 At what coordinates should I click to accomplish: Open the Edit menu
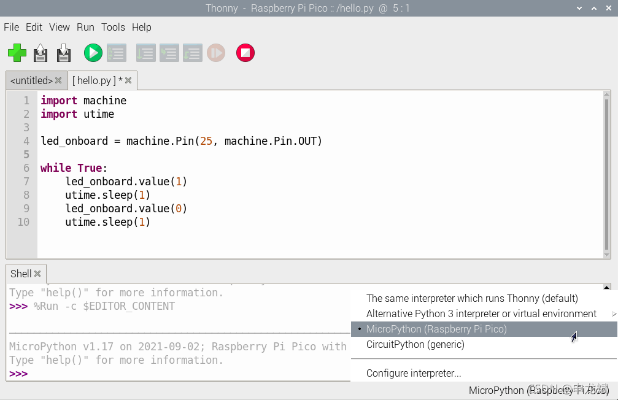point(34,27)
